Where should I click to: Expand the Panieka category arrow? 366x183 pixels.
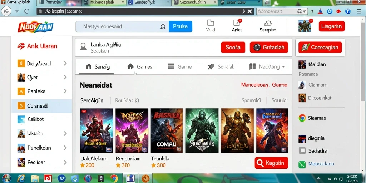(65, 91)
